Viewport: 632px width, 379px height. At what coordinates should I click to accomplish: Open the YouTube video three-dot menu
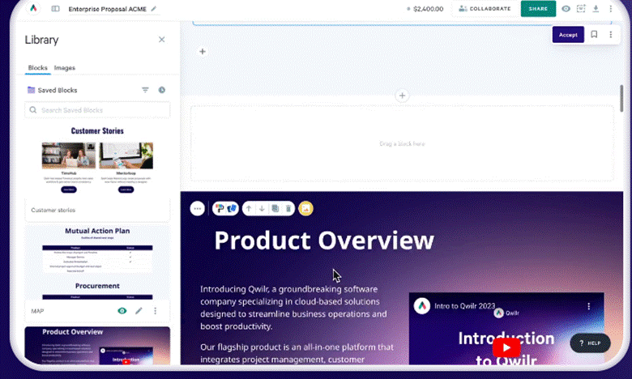pos(588,306)
